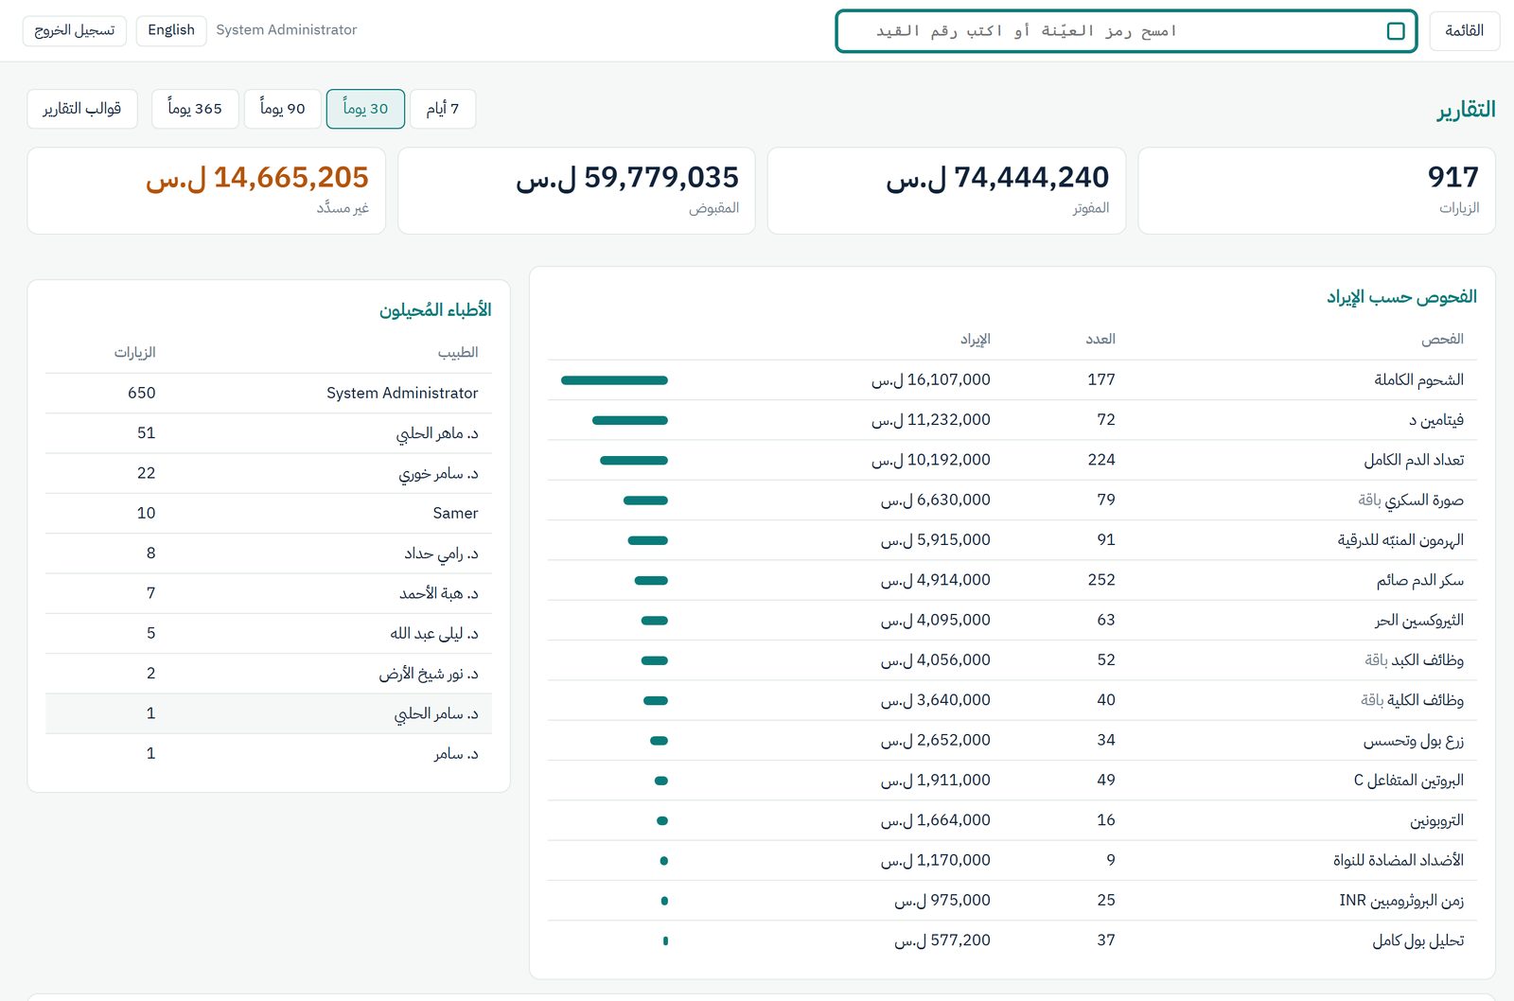Open قوالب التقارير report templates

[82, 109]
